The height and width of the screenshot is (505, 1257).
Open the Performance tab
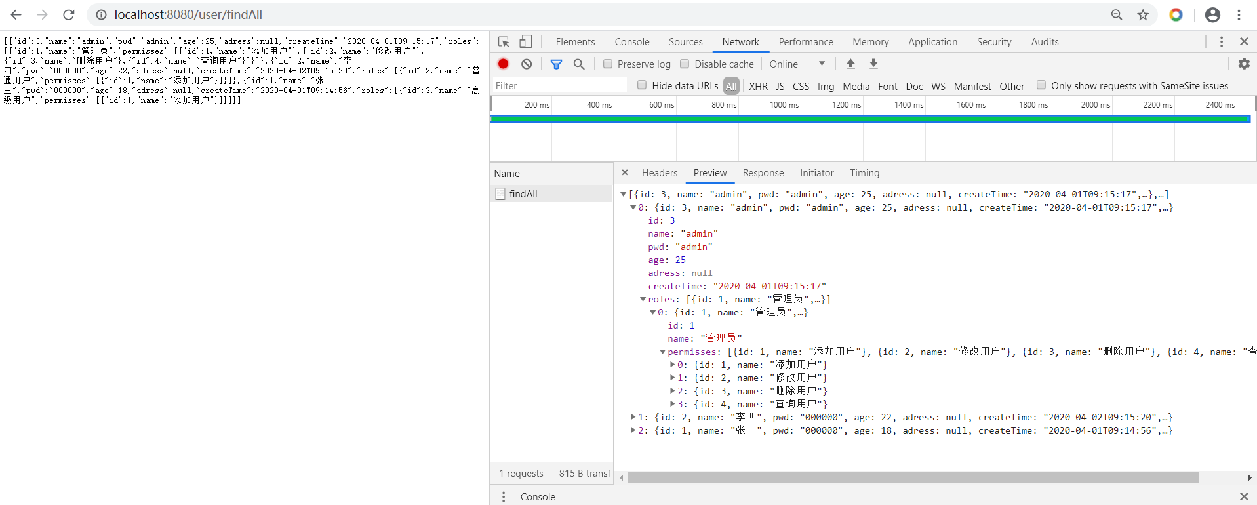(x=806, y=42)
